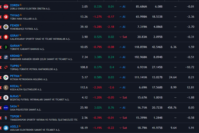The image size is (199, 133).
Task: Click the BJKAS Beşiktaş logo icon
Action: pos(6,98)
